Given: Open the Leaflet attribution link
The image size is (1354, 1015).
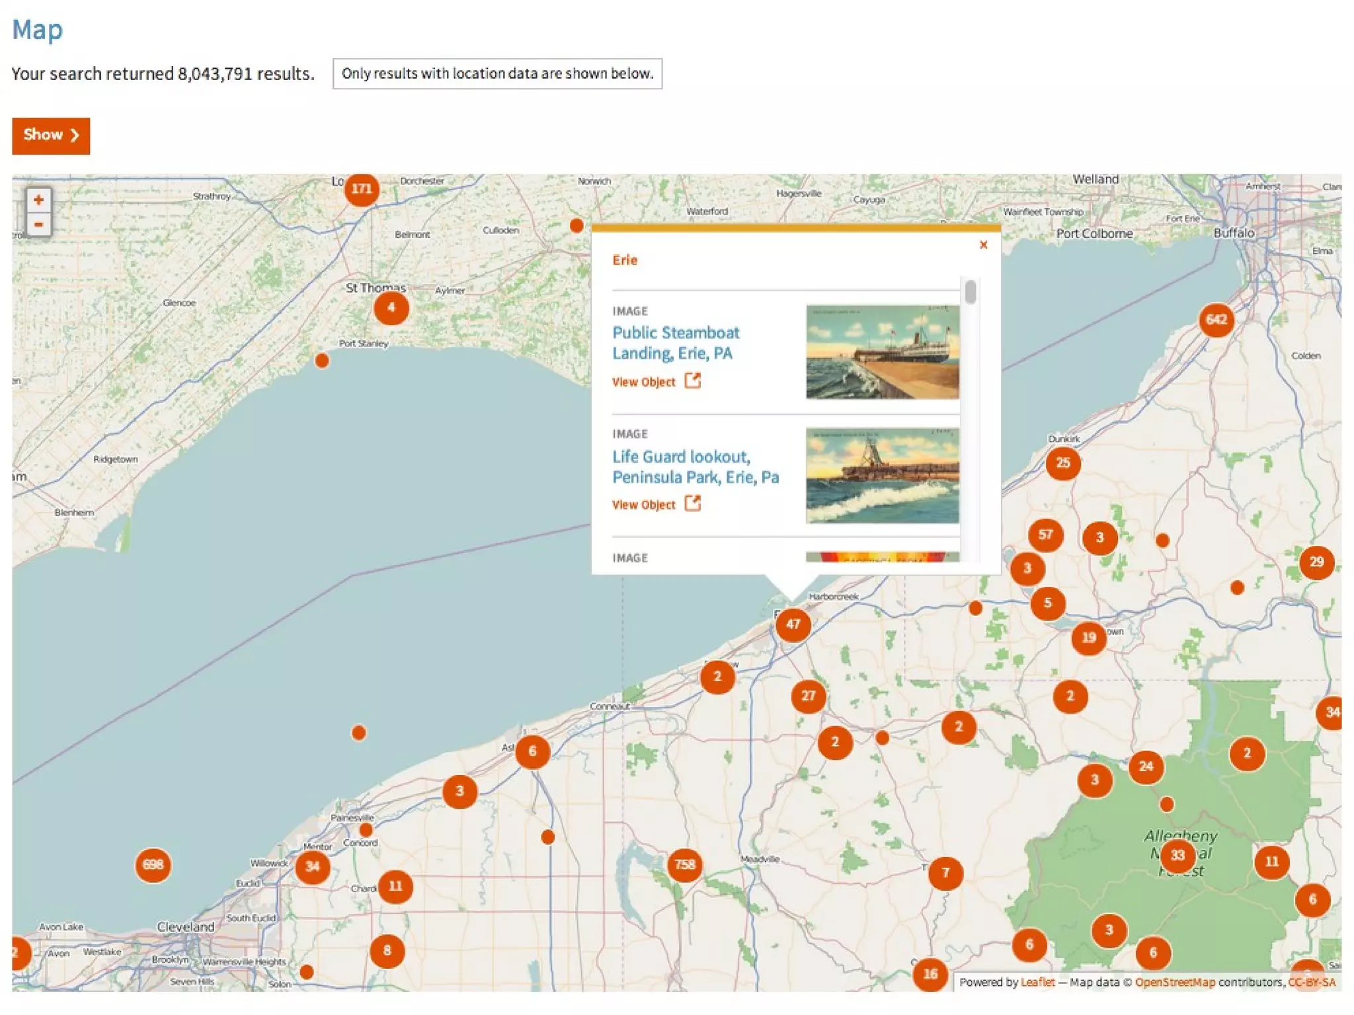Looking at the screenshot, I should [1037, 982].
